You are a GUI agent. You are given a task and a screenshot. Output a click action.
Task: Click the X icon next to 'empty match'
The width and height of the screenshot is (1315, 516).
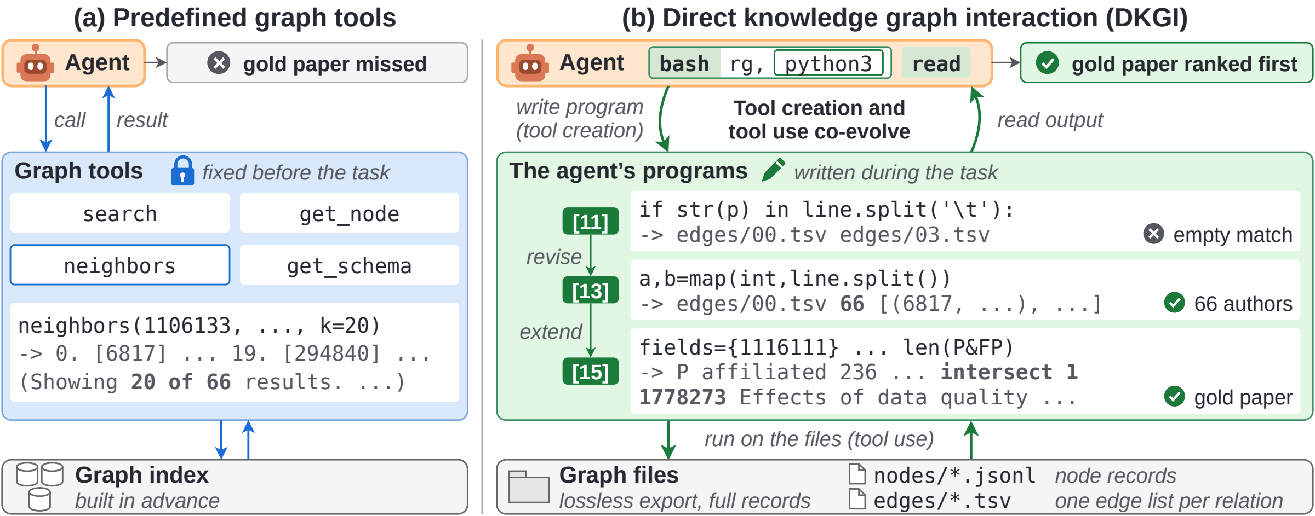coord(1153,234)
